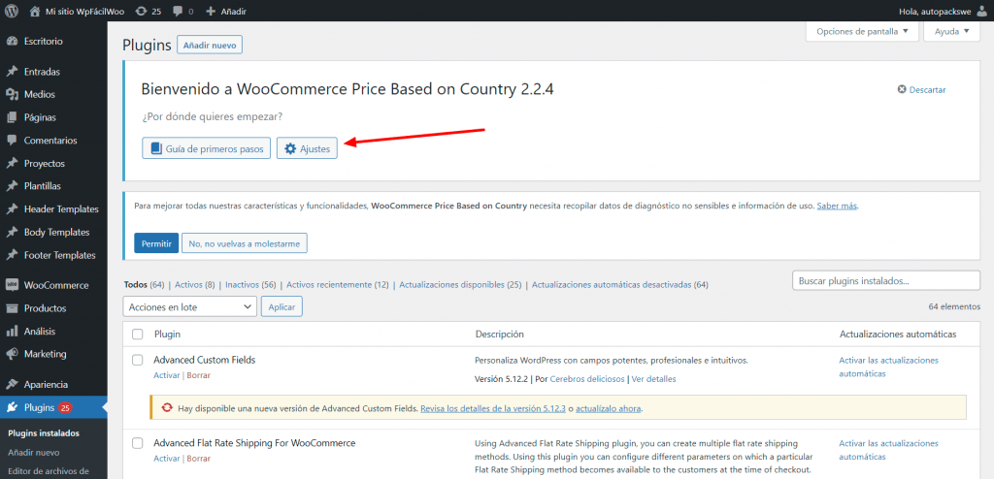Image resolution: width=994 pixels, height=479 pixels.
Task: Click No, no vuelvas a molestarme
Action: tap(244, 243)
